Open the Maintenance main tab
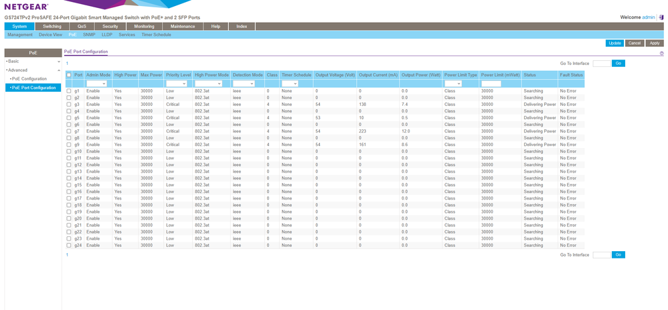Viewport: 668px width, 310px height. [183, 26]
